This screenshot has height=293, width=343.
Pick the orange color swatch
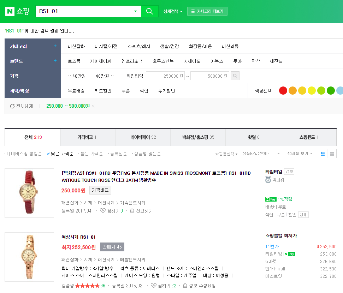tap(293, 90)
